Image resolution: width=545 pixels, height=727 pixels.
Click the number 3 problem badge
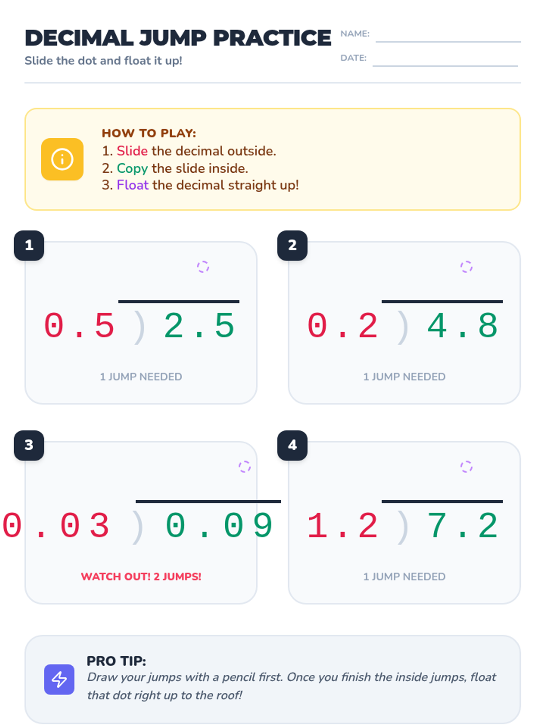pos(29,445)
